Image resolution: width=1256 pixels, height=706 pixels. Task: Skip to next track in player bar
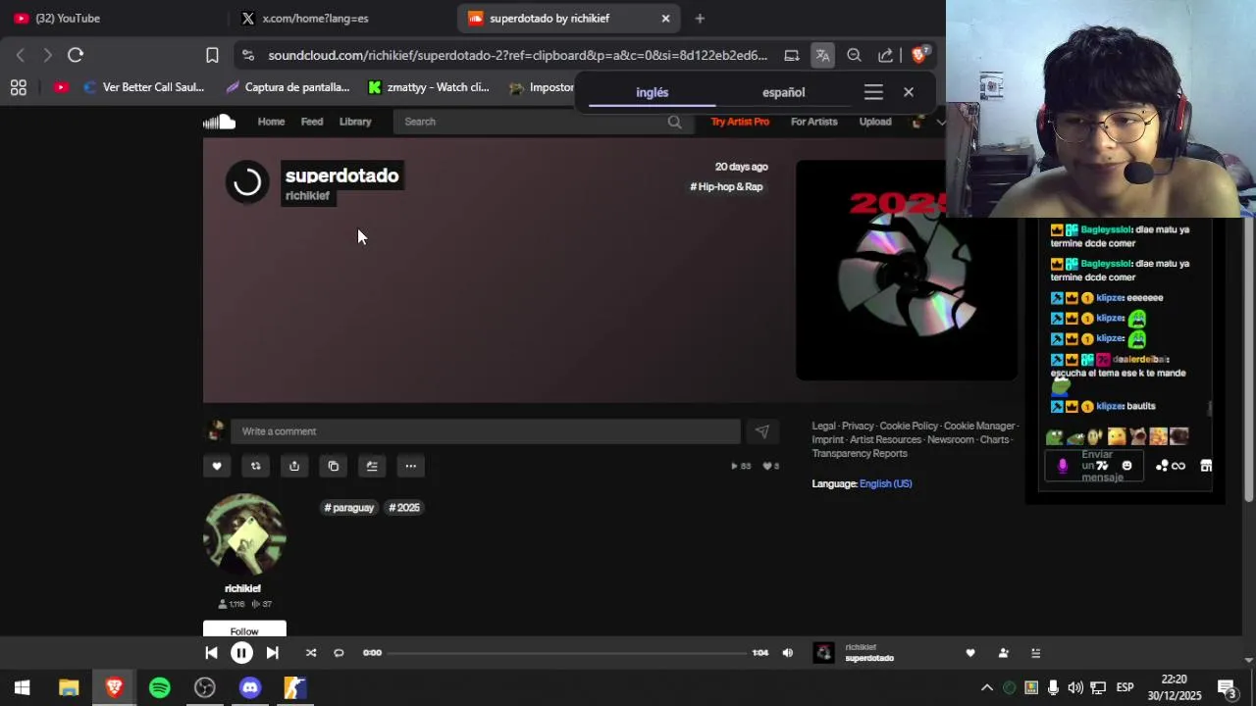[272, 653]
